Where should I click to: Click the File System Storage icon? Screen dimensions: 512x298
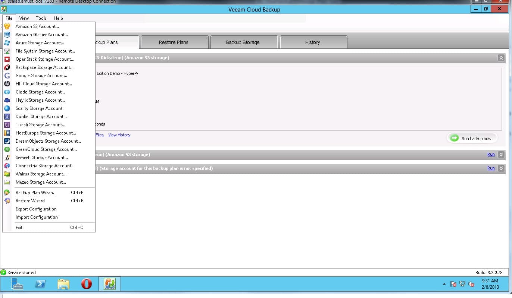click(7, 51)
